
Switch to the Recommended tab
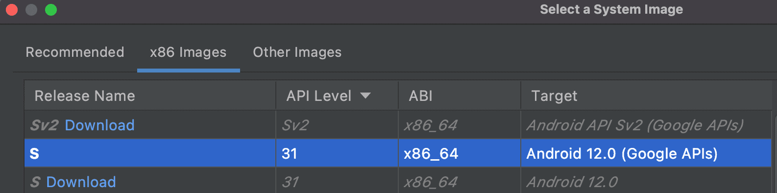click(75, 52)
